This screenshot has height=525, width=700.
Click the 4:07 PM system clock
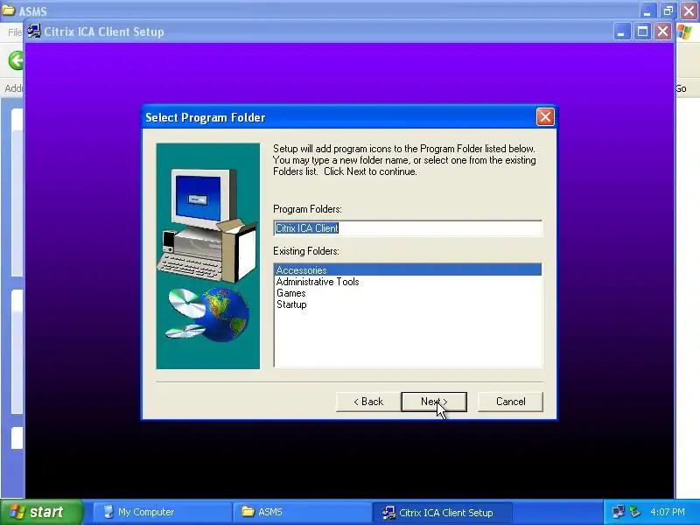[668, 512]
